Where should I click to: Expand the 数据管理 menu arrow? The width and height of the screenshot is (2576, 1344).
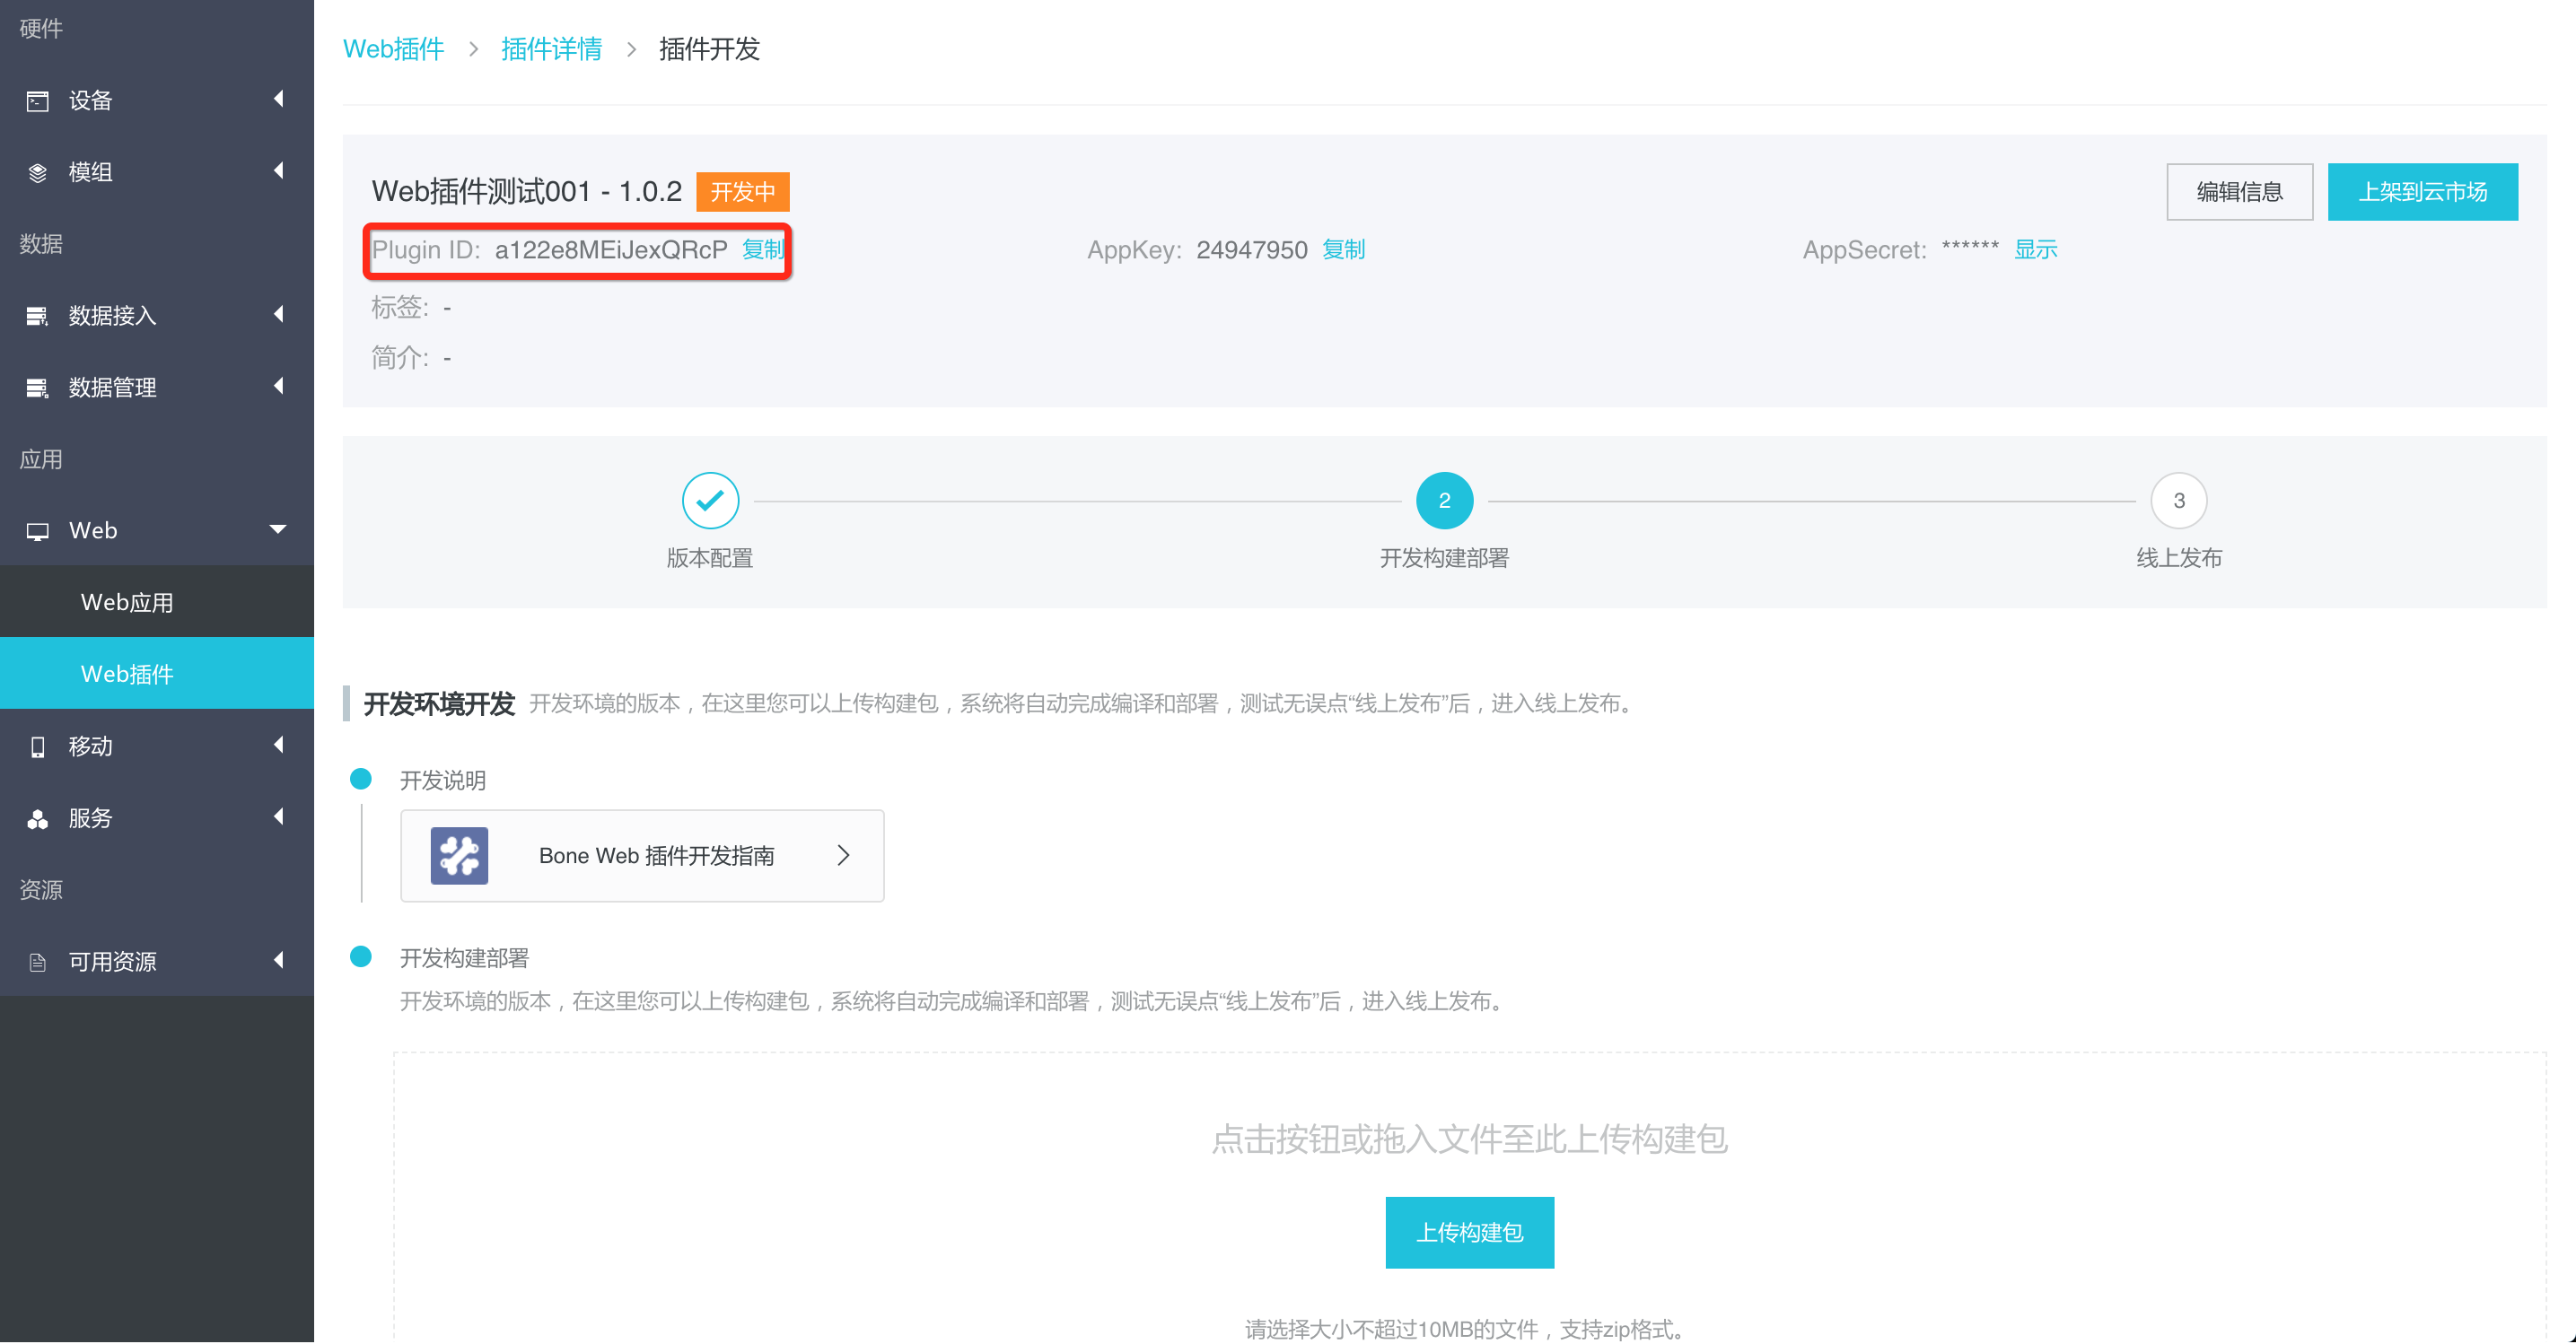pos(279,387)
